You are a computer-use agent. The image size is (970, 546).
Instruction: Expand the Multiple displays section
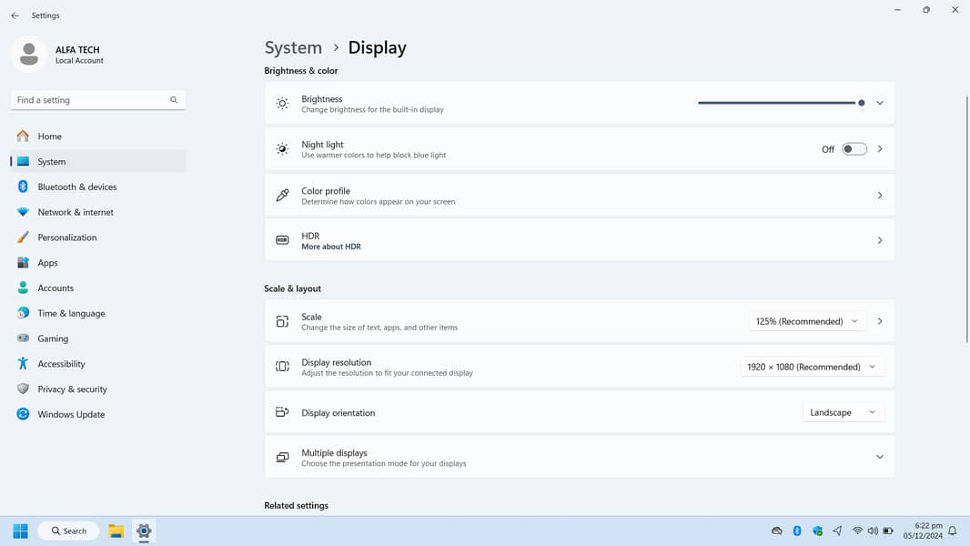[x=879, y=457]
